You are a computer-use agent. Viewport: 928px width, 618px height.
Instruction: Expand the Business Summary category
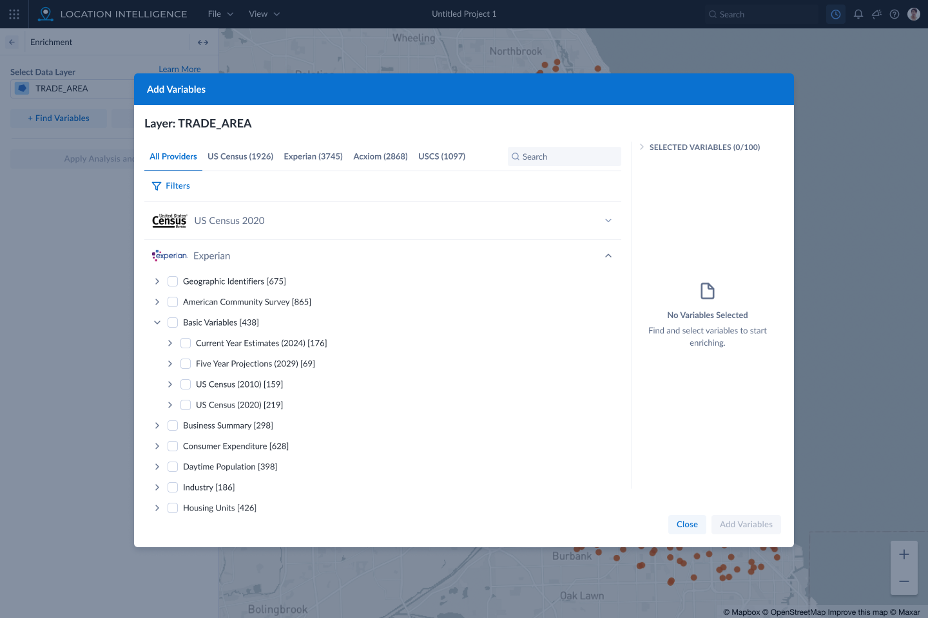(x=157, y=425)
